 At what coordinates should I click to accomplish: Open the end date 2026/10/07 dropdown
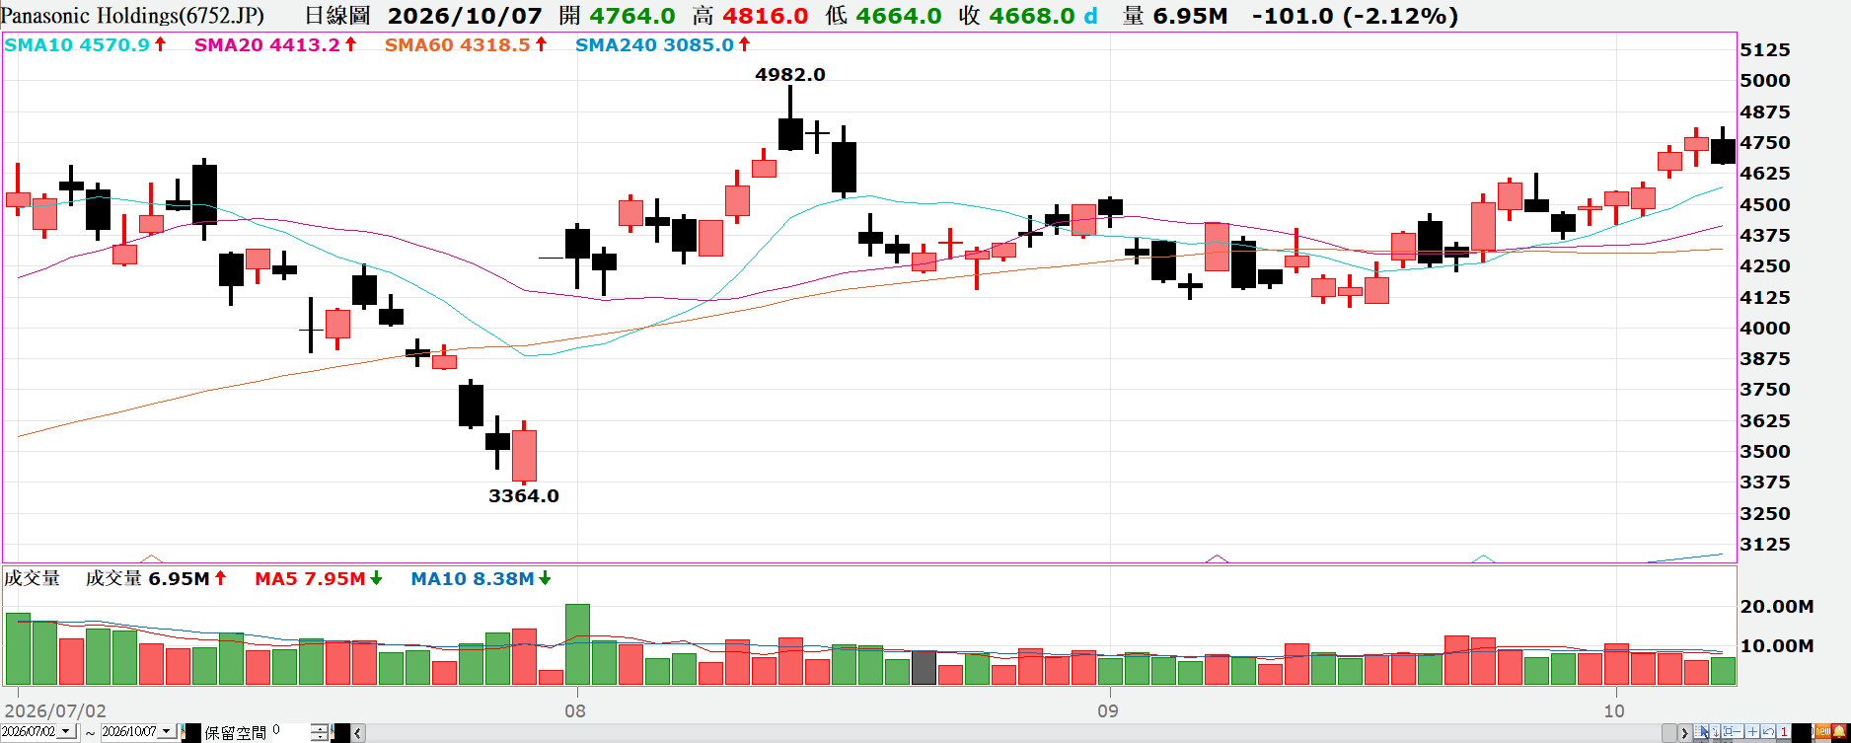166,731
